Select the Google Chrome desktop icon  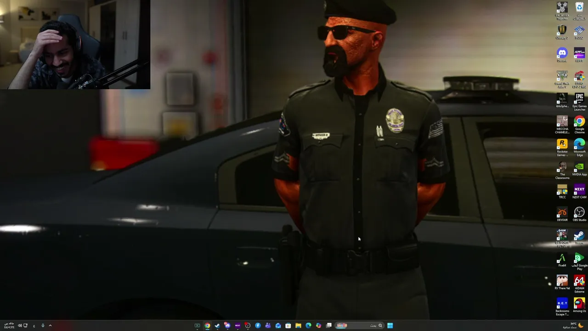pos(579,125)
